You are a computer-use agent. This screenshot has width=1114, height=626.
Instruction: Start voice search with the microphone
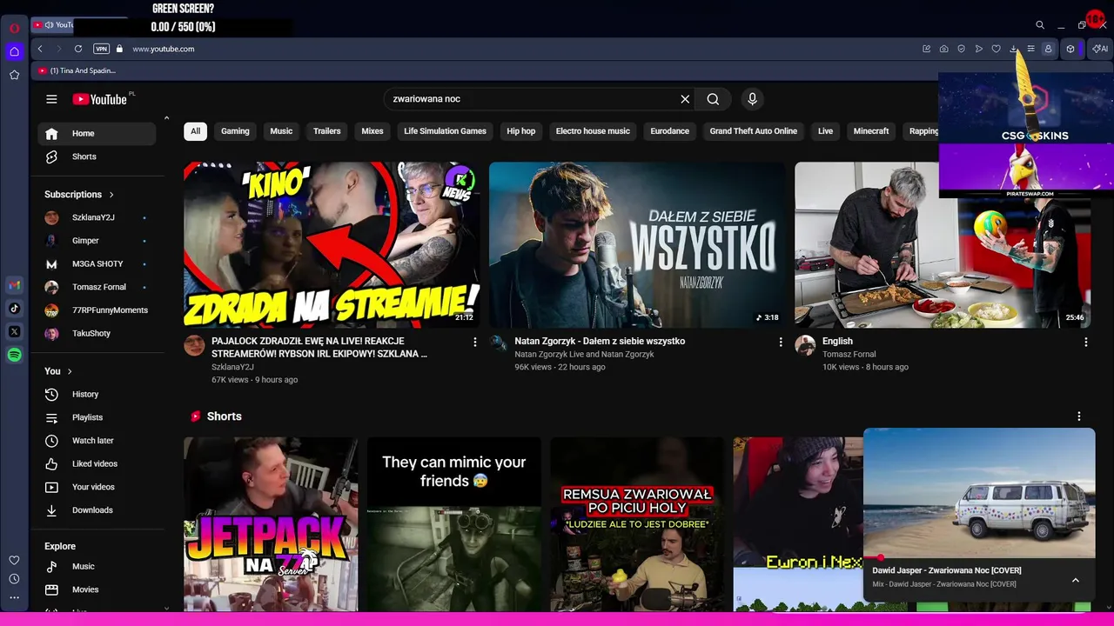(753, 99)
